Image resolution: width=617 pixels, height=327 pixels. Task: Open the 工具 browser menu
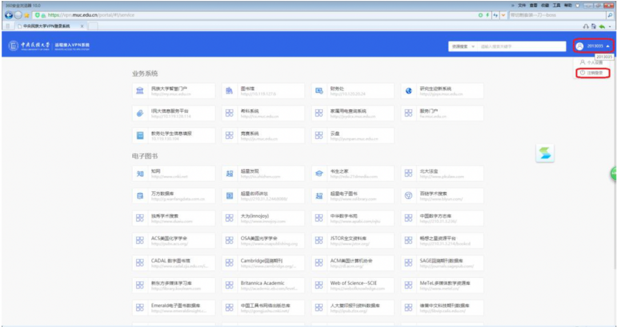coord(556,6)
